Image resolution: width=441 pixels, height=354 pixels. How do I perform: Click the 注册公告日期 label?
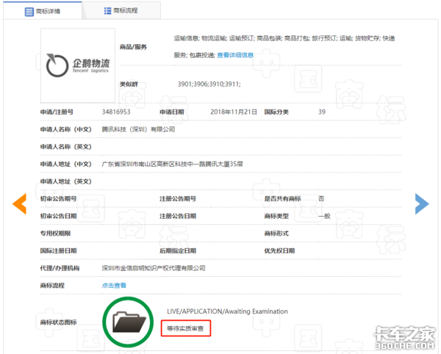click(x=178, y=216)
